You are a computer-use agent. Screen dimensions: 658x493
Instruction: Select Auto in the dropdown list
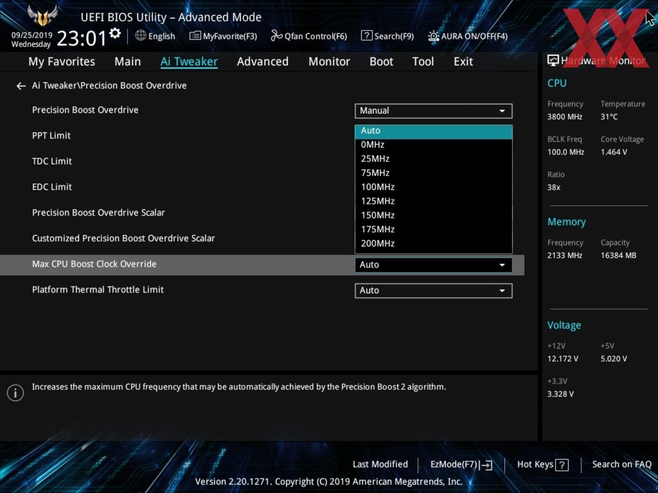coord(434,131)
